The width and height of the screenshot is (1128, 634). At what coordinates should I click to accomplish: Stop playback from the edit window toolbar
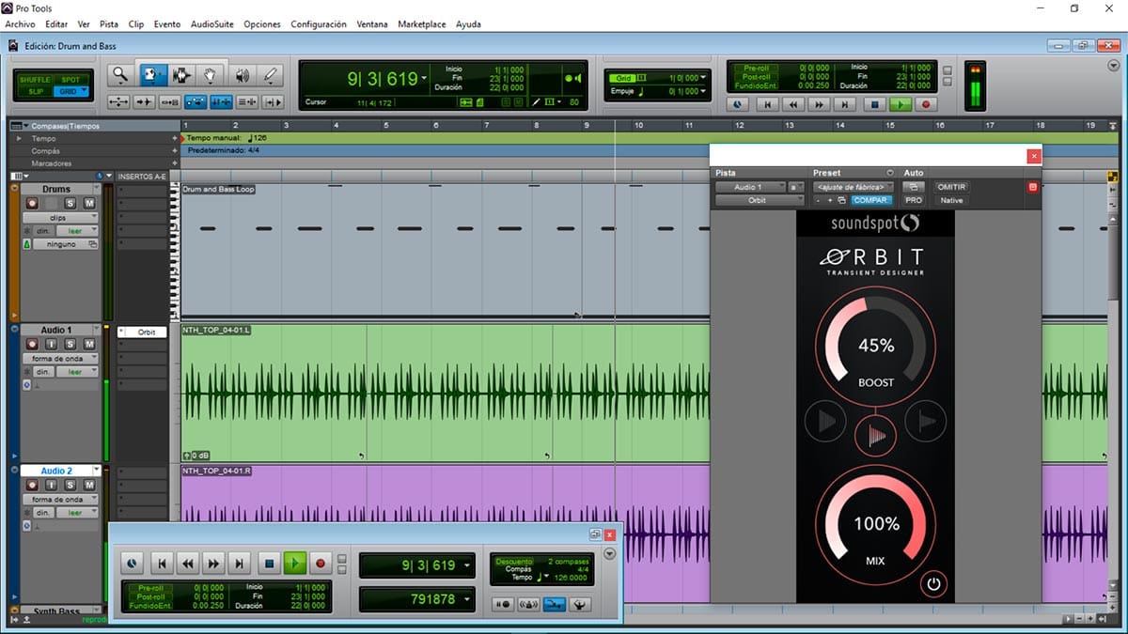[874, 105]
